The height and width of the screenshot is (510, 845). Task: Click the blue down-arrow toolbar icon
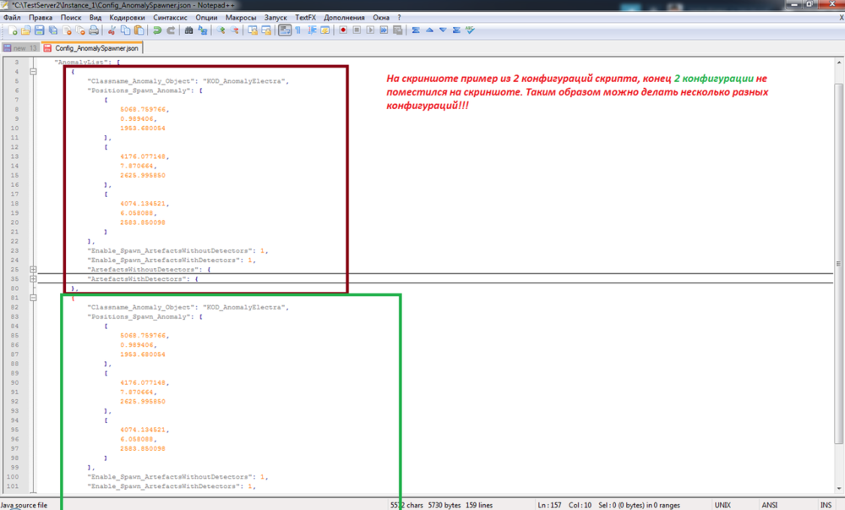tap(443, 30)
